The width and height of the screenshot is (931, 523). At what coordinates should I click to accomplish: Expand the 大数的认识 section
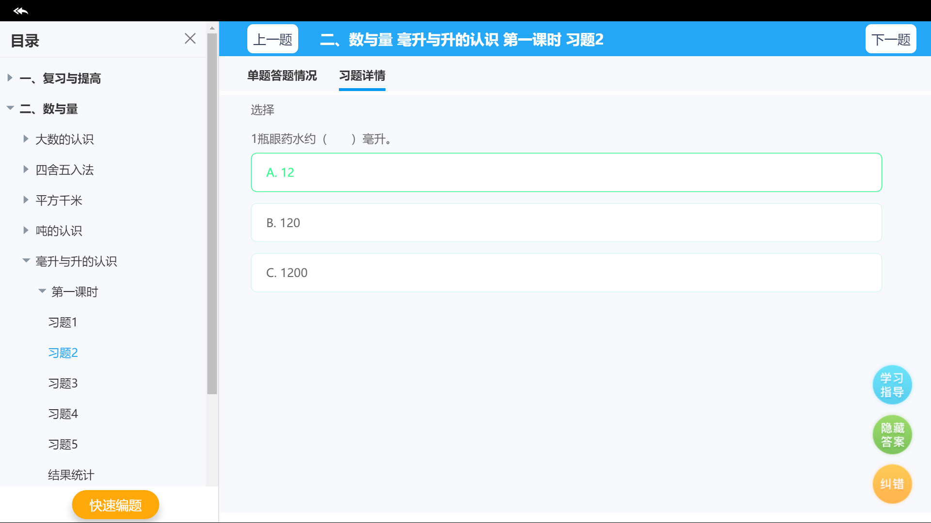point(26,139)
